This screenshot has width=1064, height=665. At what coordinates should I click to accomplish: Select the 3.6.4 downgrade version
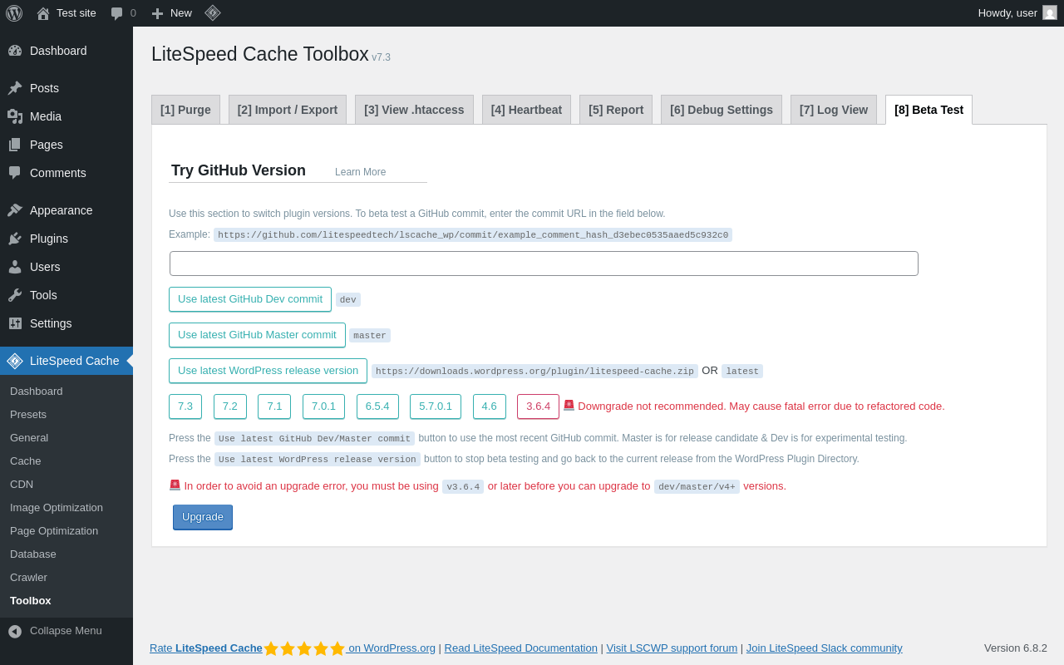coord(538,406)
